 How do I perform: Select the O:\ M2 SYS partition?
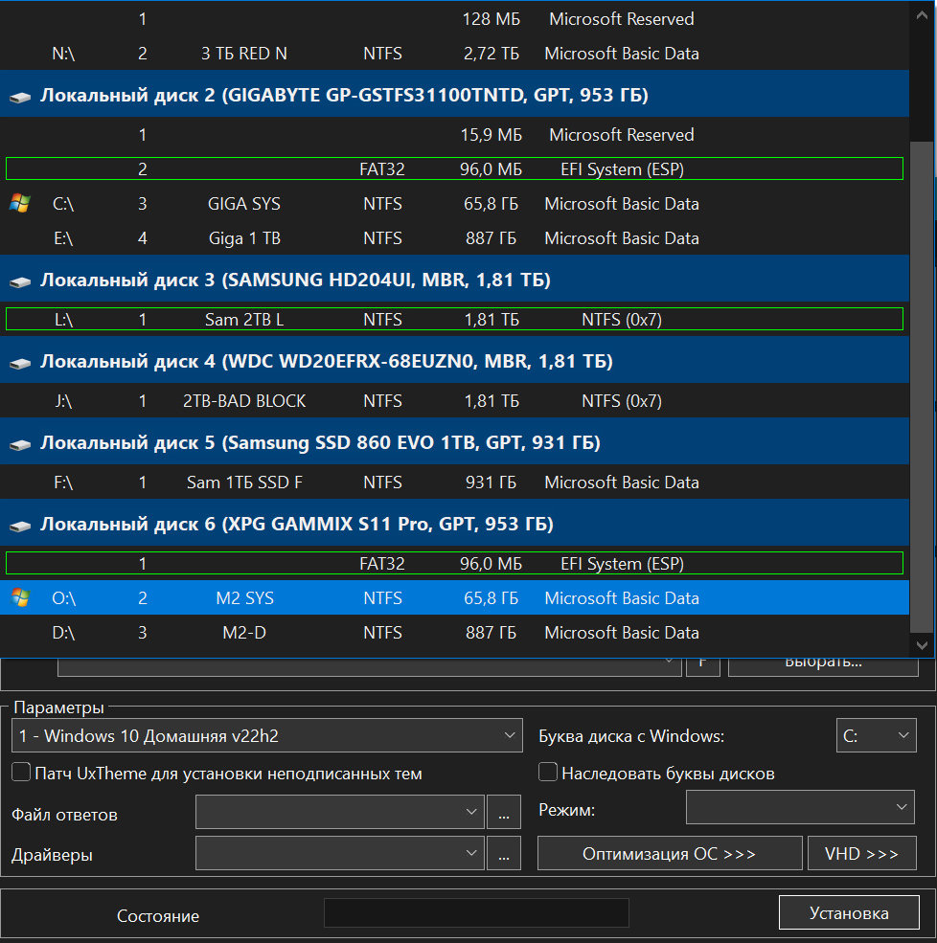[454, 597]
